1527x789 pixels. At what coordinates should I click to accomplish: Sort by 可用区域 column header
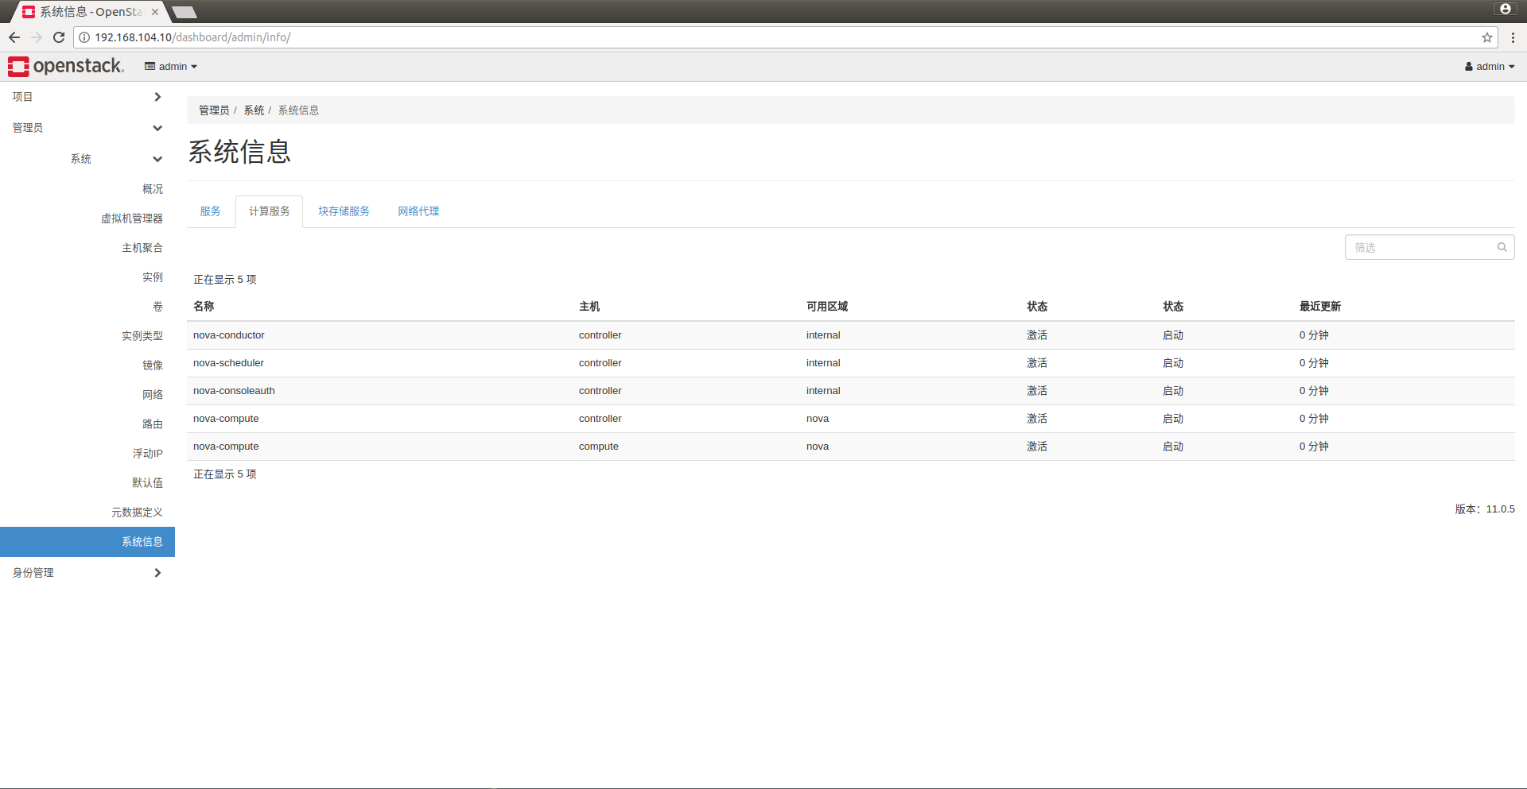[827, 307]
